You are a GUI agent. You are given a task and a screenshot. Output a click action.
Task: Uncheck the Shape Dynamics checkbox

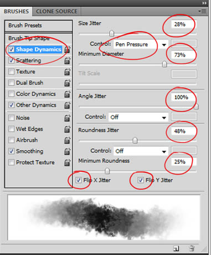coord(12,49)
